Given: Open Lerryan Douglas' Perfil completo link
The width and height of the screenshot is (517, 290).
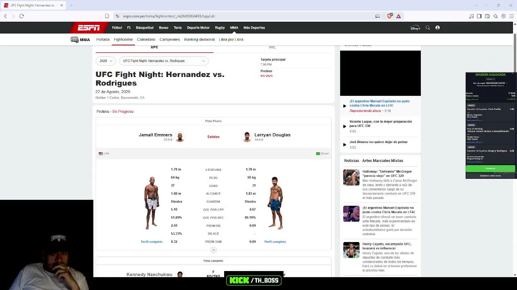Looking at the screenshot, I should coord(275,242).
